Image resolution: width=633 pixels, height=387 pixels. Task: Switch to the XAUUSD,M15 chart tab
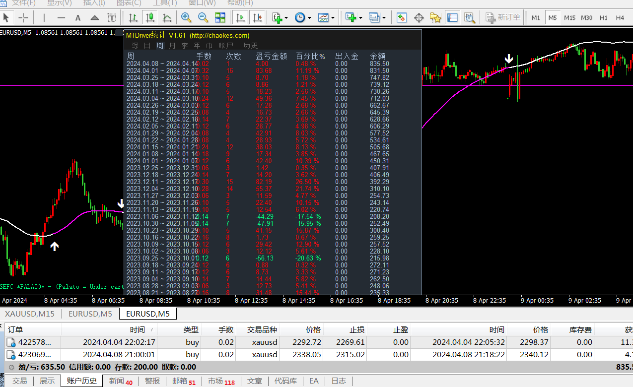[x=30, y=314]
